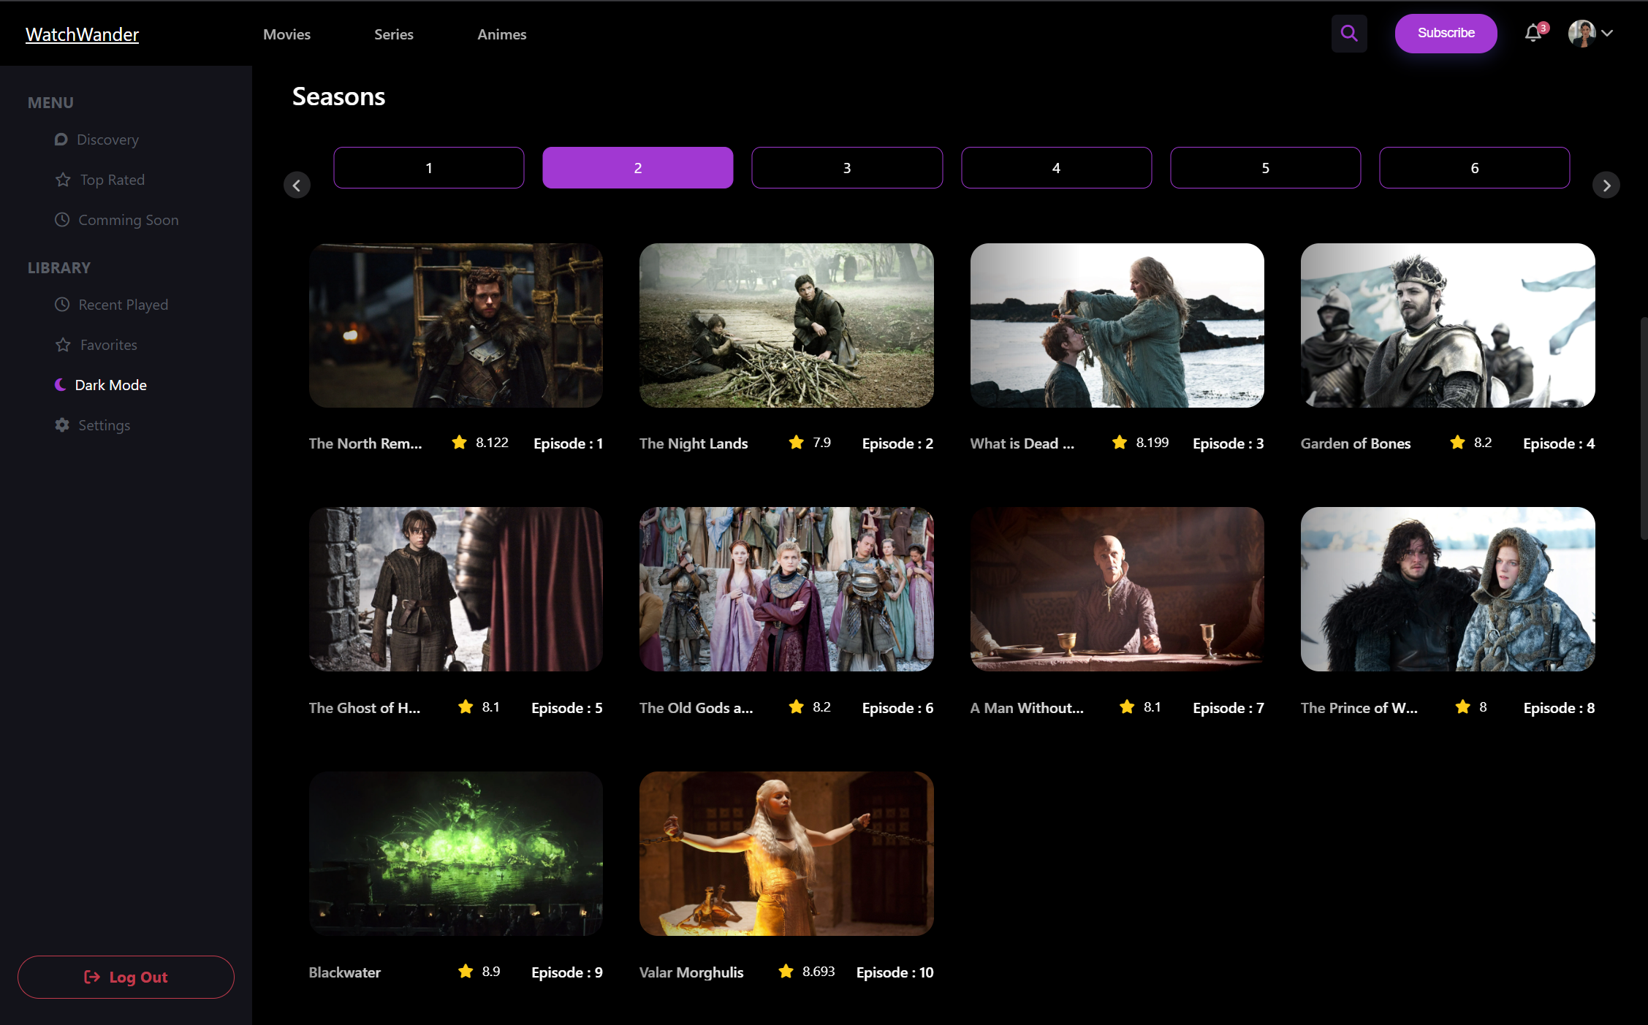The width and height of the screenshot is (1648, 1025).
Task: Click the star for The Ghost of H... rating
Action: pyautogui.click(x=466, y=707)
